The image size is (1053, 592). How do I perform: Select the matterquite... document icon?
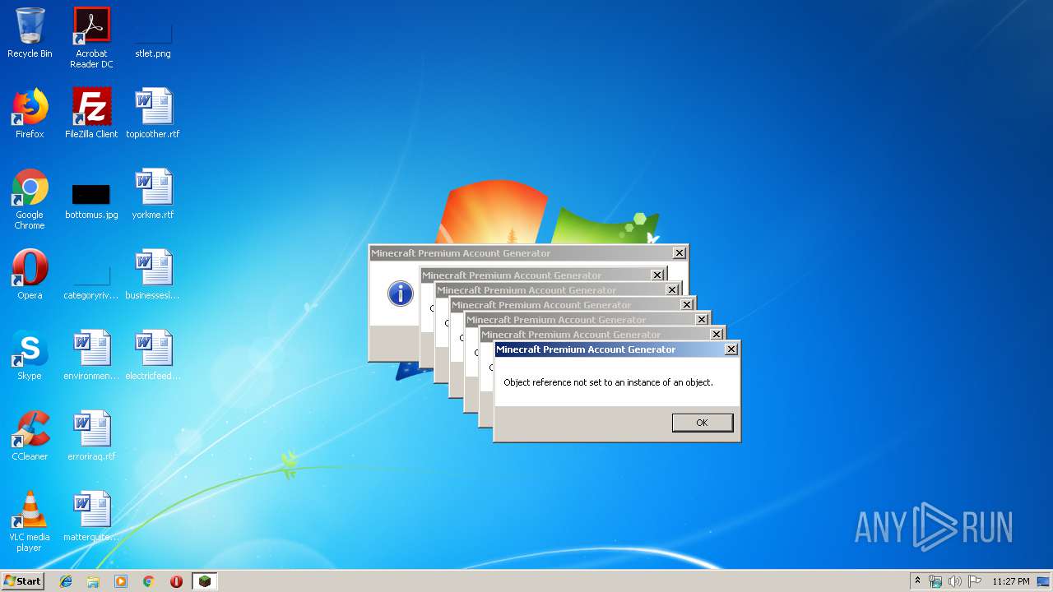[91, 516]
